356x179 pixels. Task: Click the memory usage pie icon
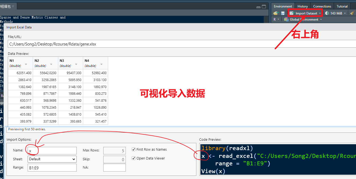(x=327, y=13)
